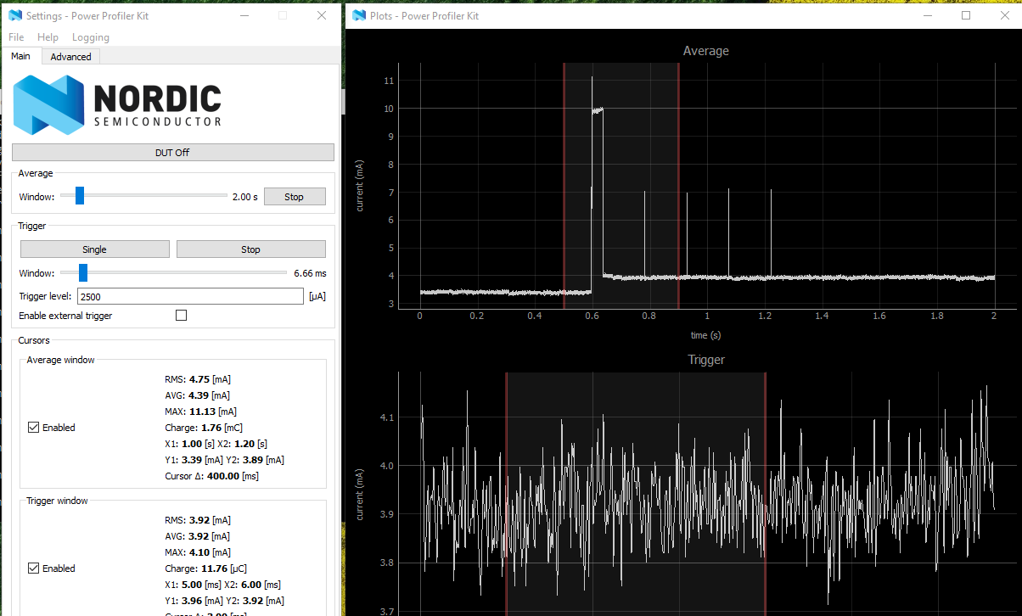Image resolution: width=1022 pixels, height=616 pixels.
Task: Switch to the Advanced tab
Action: coord(70,57)
